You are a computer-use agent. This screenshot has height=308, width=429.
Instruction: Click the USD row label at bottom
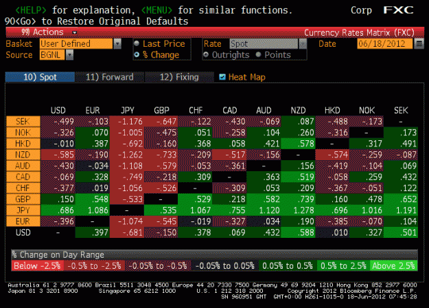23,232
